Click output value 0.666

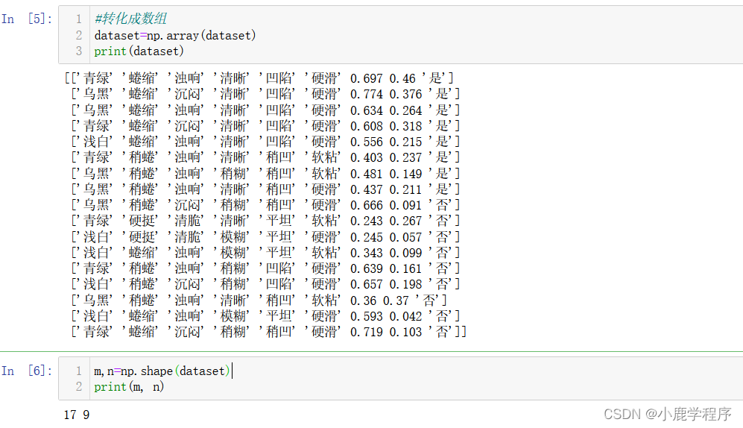click(x=367, y=205)
